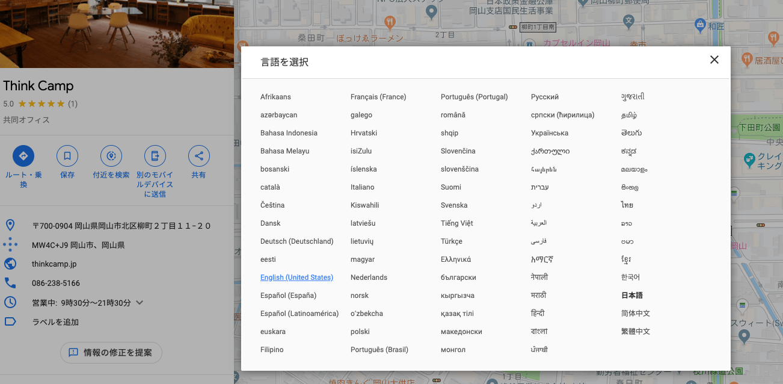Select Русский language
The width and height of the screenshot is (783, 384).
[x=545, y=97]
